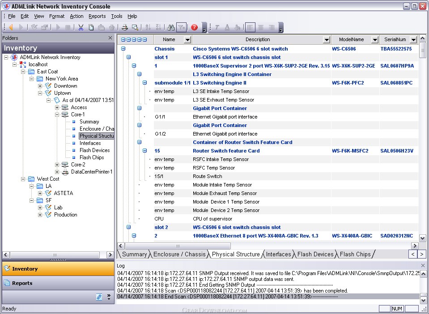
Task: Select Flash Devices under Core-1 in tree
Action: (x=94, y=150)
